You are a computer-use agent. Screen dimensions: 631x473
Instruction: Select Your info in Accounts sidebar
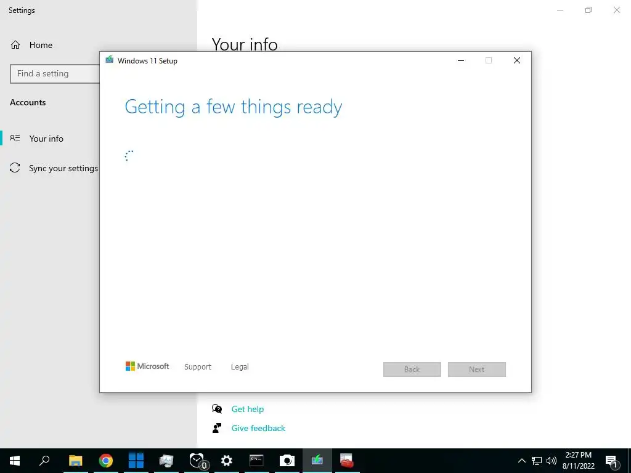(46, 139)
